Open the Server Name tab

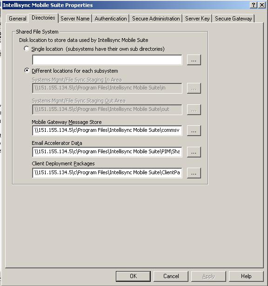75,19
